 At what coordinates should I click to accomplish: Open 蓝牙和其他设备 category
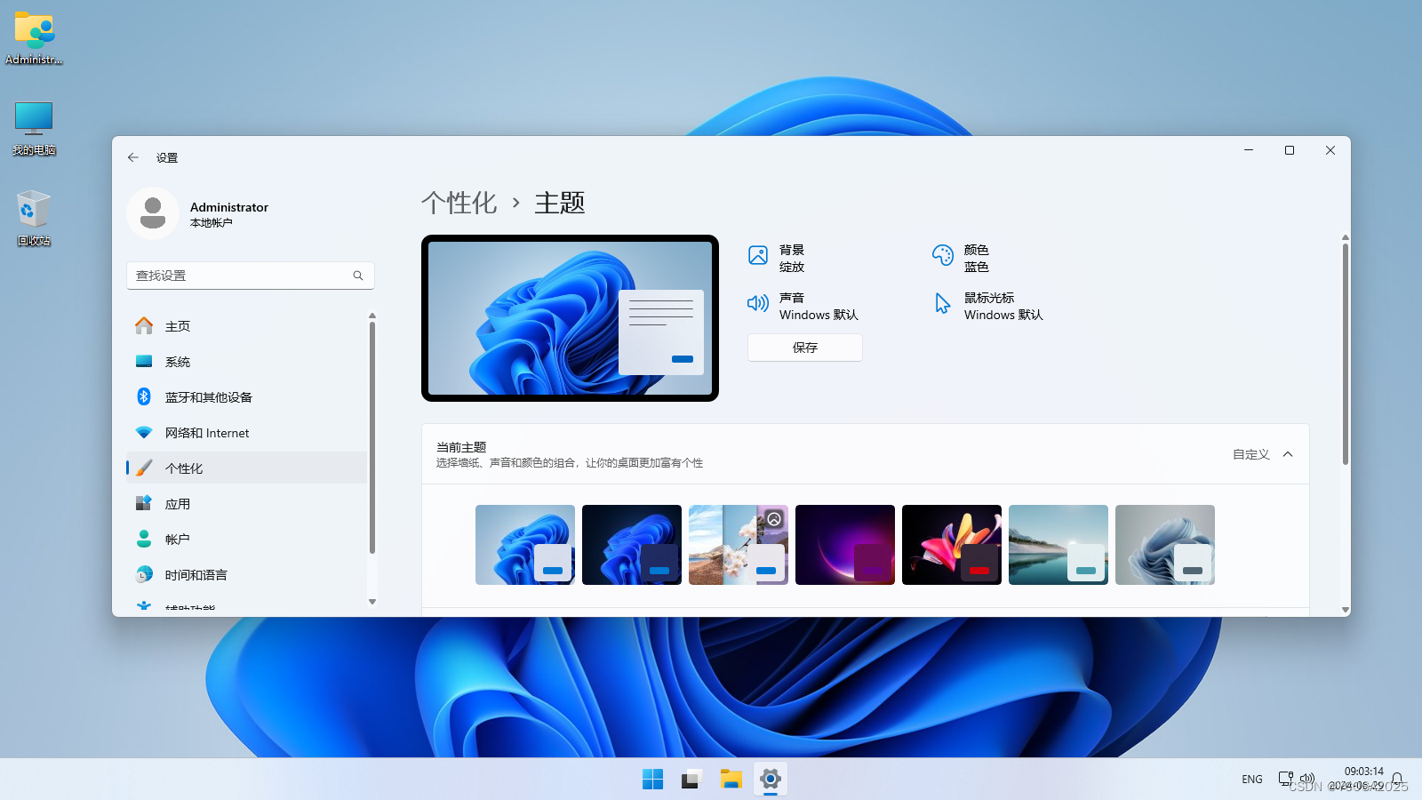[247, 397]
